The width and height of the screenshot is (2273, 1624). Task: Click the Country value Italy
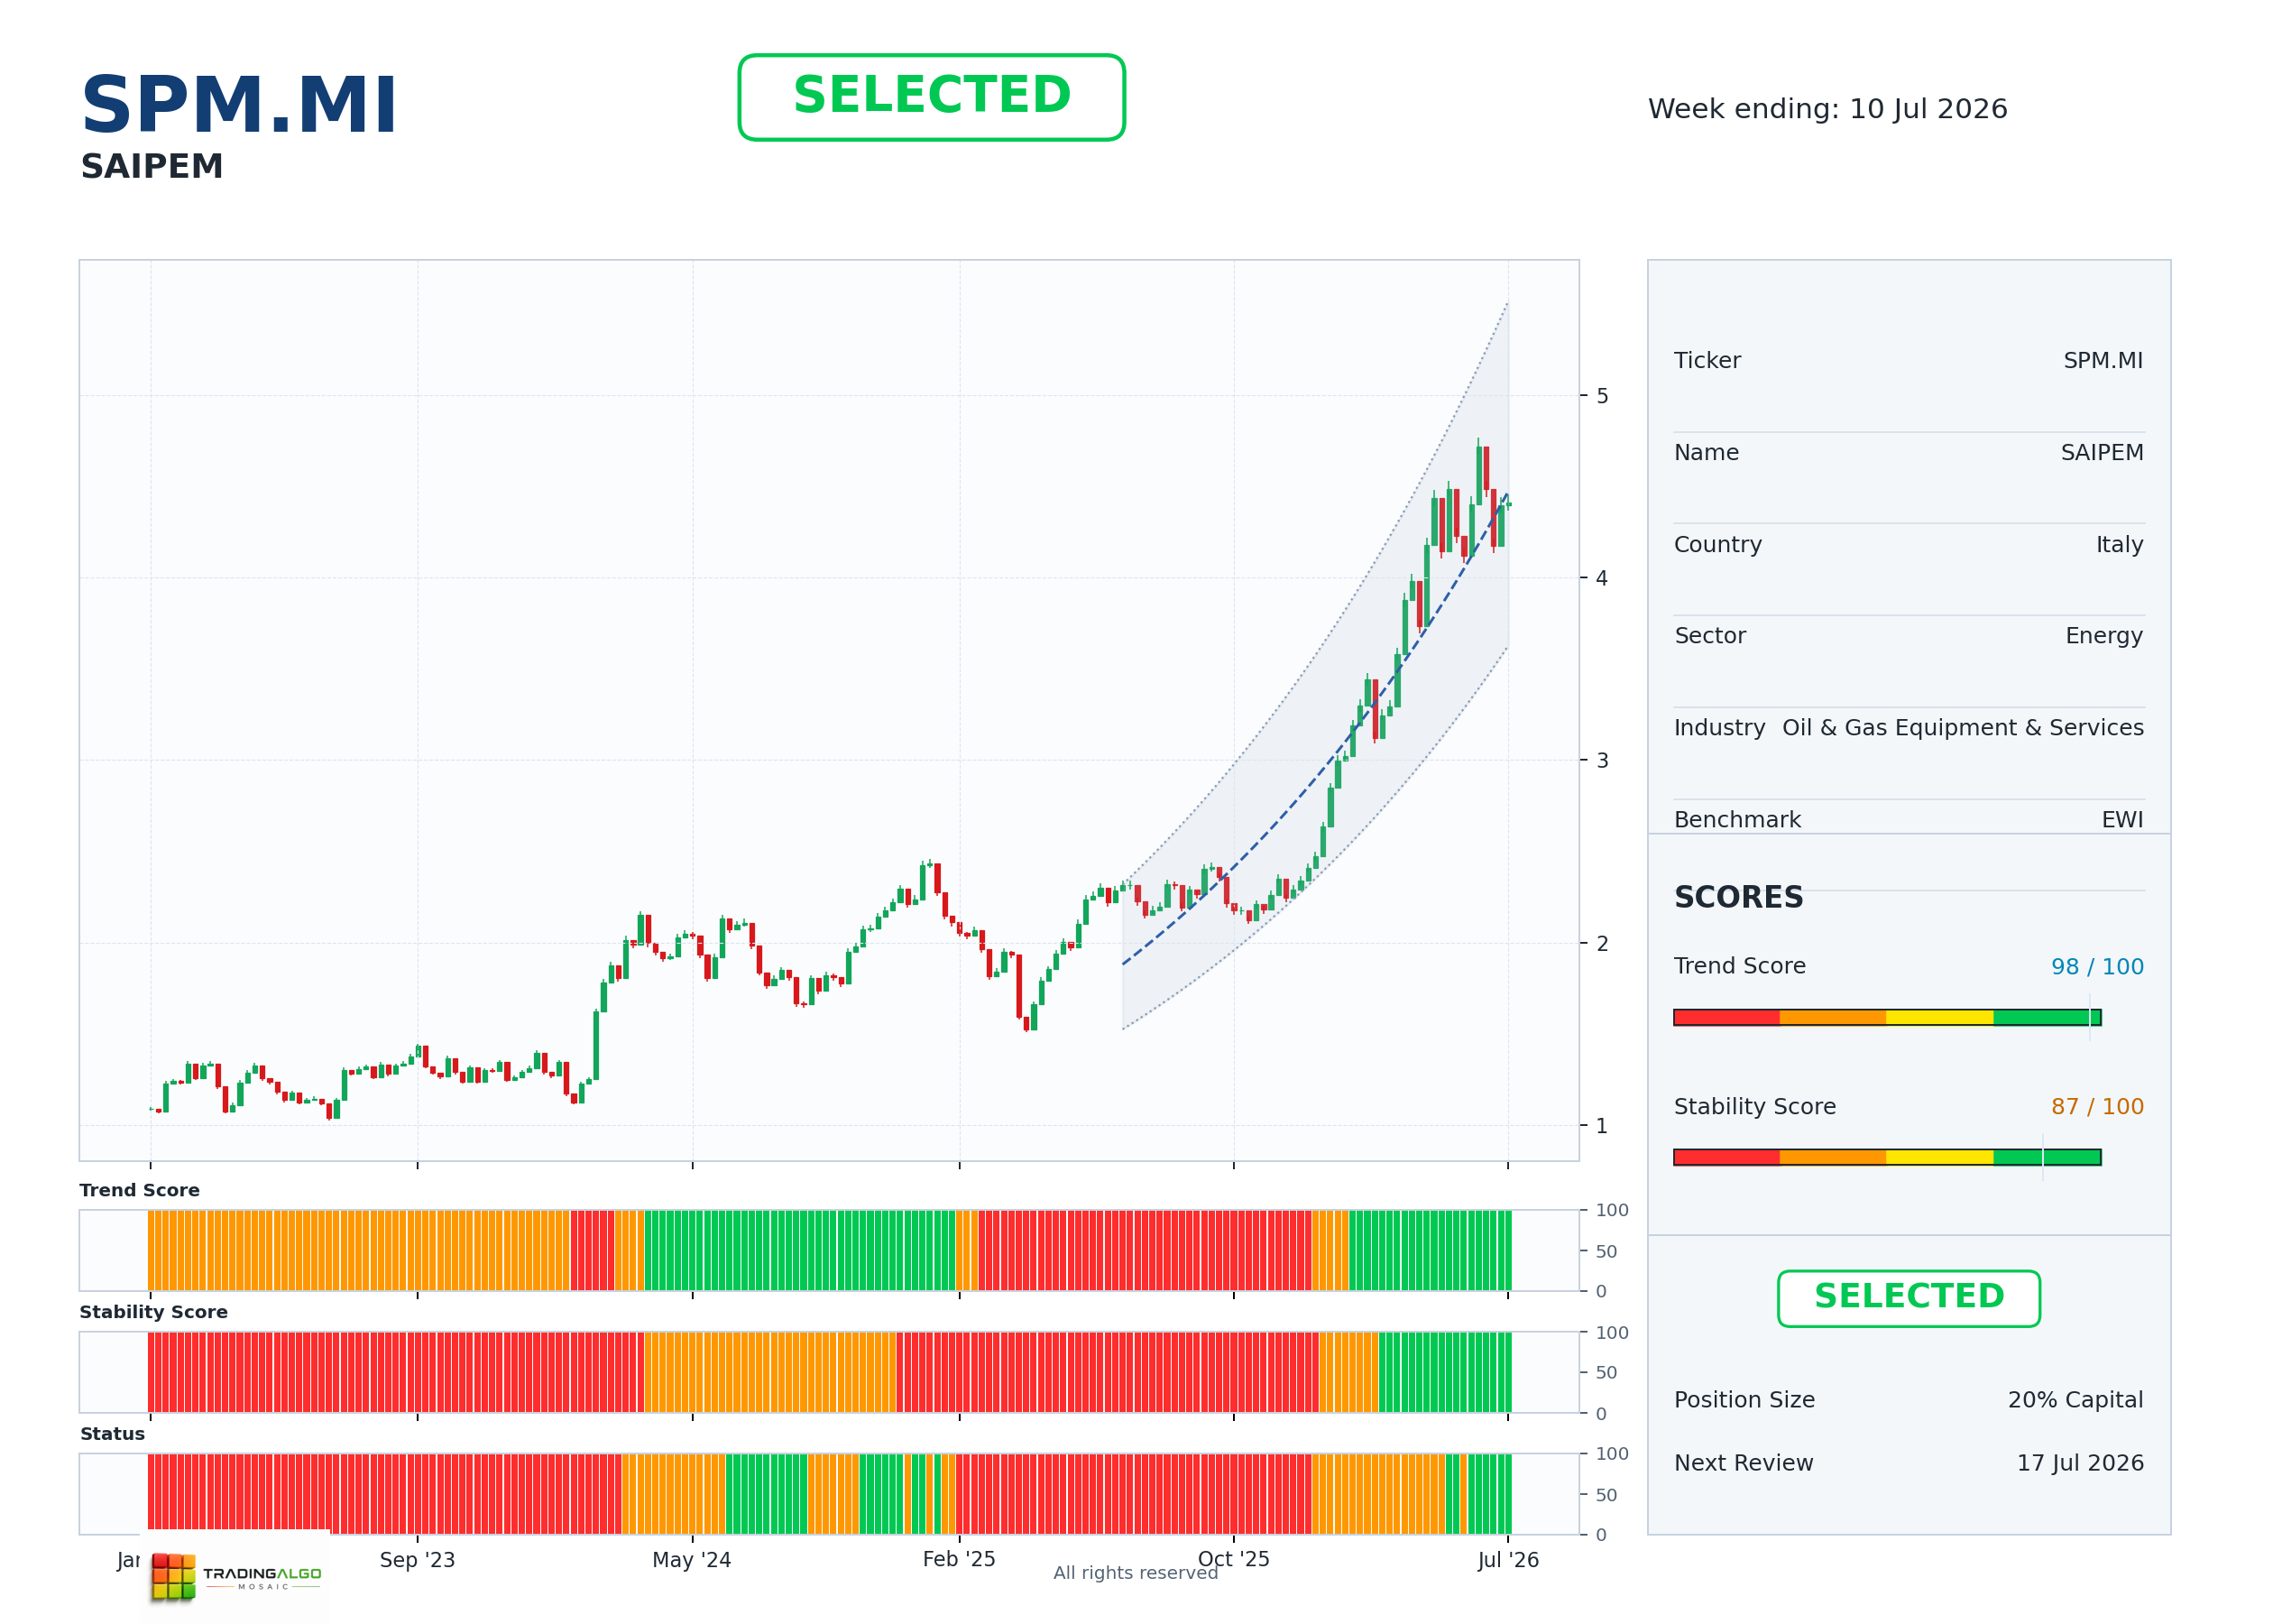click(x=2119, y=544)
